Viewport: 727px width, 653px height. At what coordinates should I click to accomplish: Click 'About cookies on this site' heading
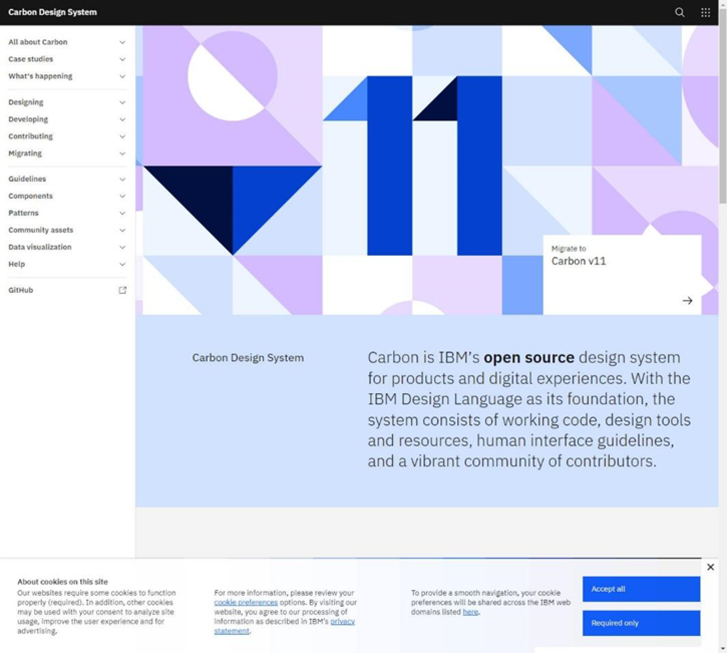[x=63, y=582]
